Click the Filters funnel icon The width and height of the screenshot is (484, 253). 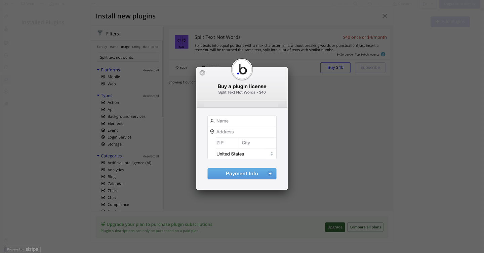coord(100,33)
